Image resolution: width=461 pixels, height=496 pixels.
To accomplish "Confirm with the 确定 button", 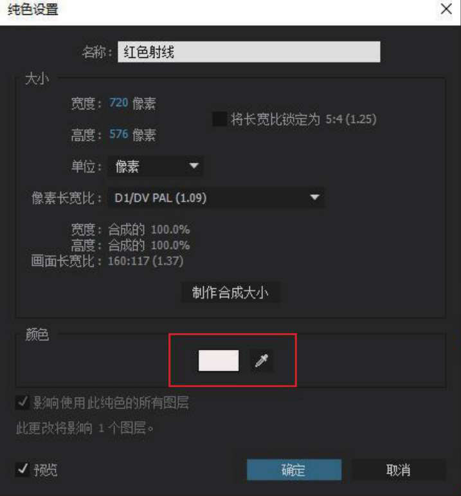I will 294,470.
